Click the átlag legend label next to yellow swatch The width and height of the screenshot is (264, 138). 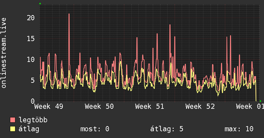(x=29, y=129)
